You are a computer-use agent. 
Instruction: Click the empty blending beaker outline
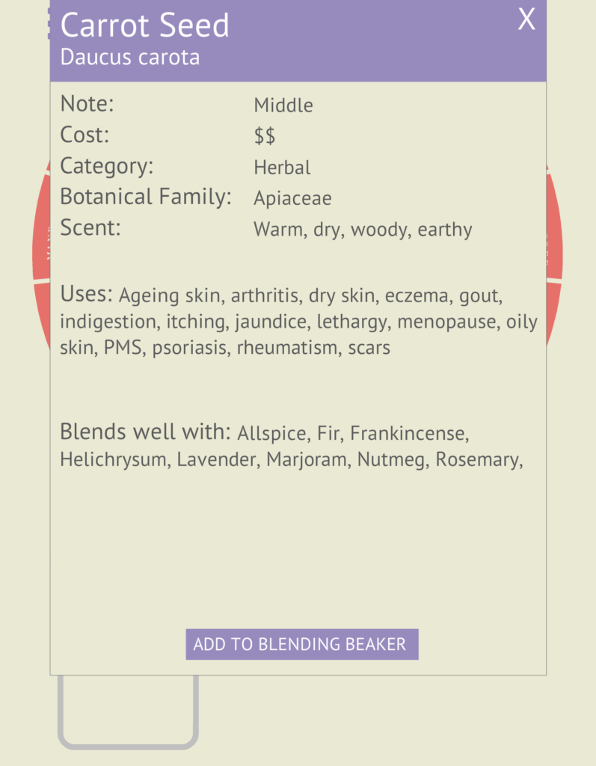pos(128,712)
